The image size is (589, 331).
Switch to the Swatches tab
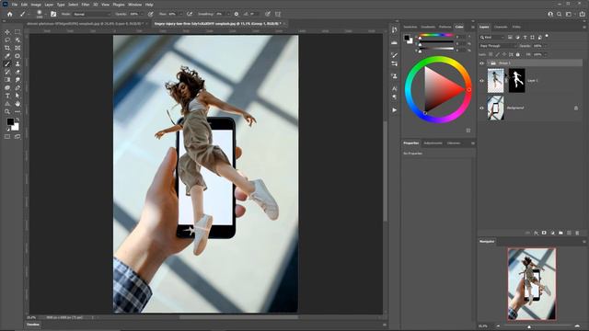[410, 27]
